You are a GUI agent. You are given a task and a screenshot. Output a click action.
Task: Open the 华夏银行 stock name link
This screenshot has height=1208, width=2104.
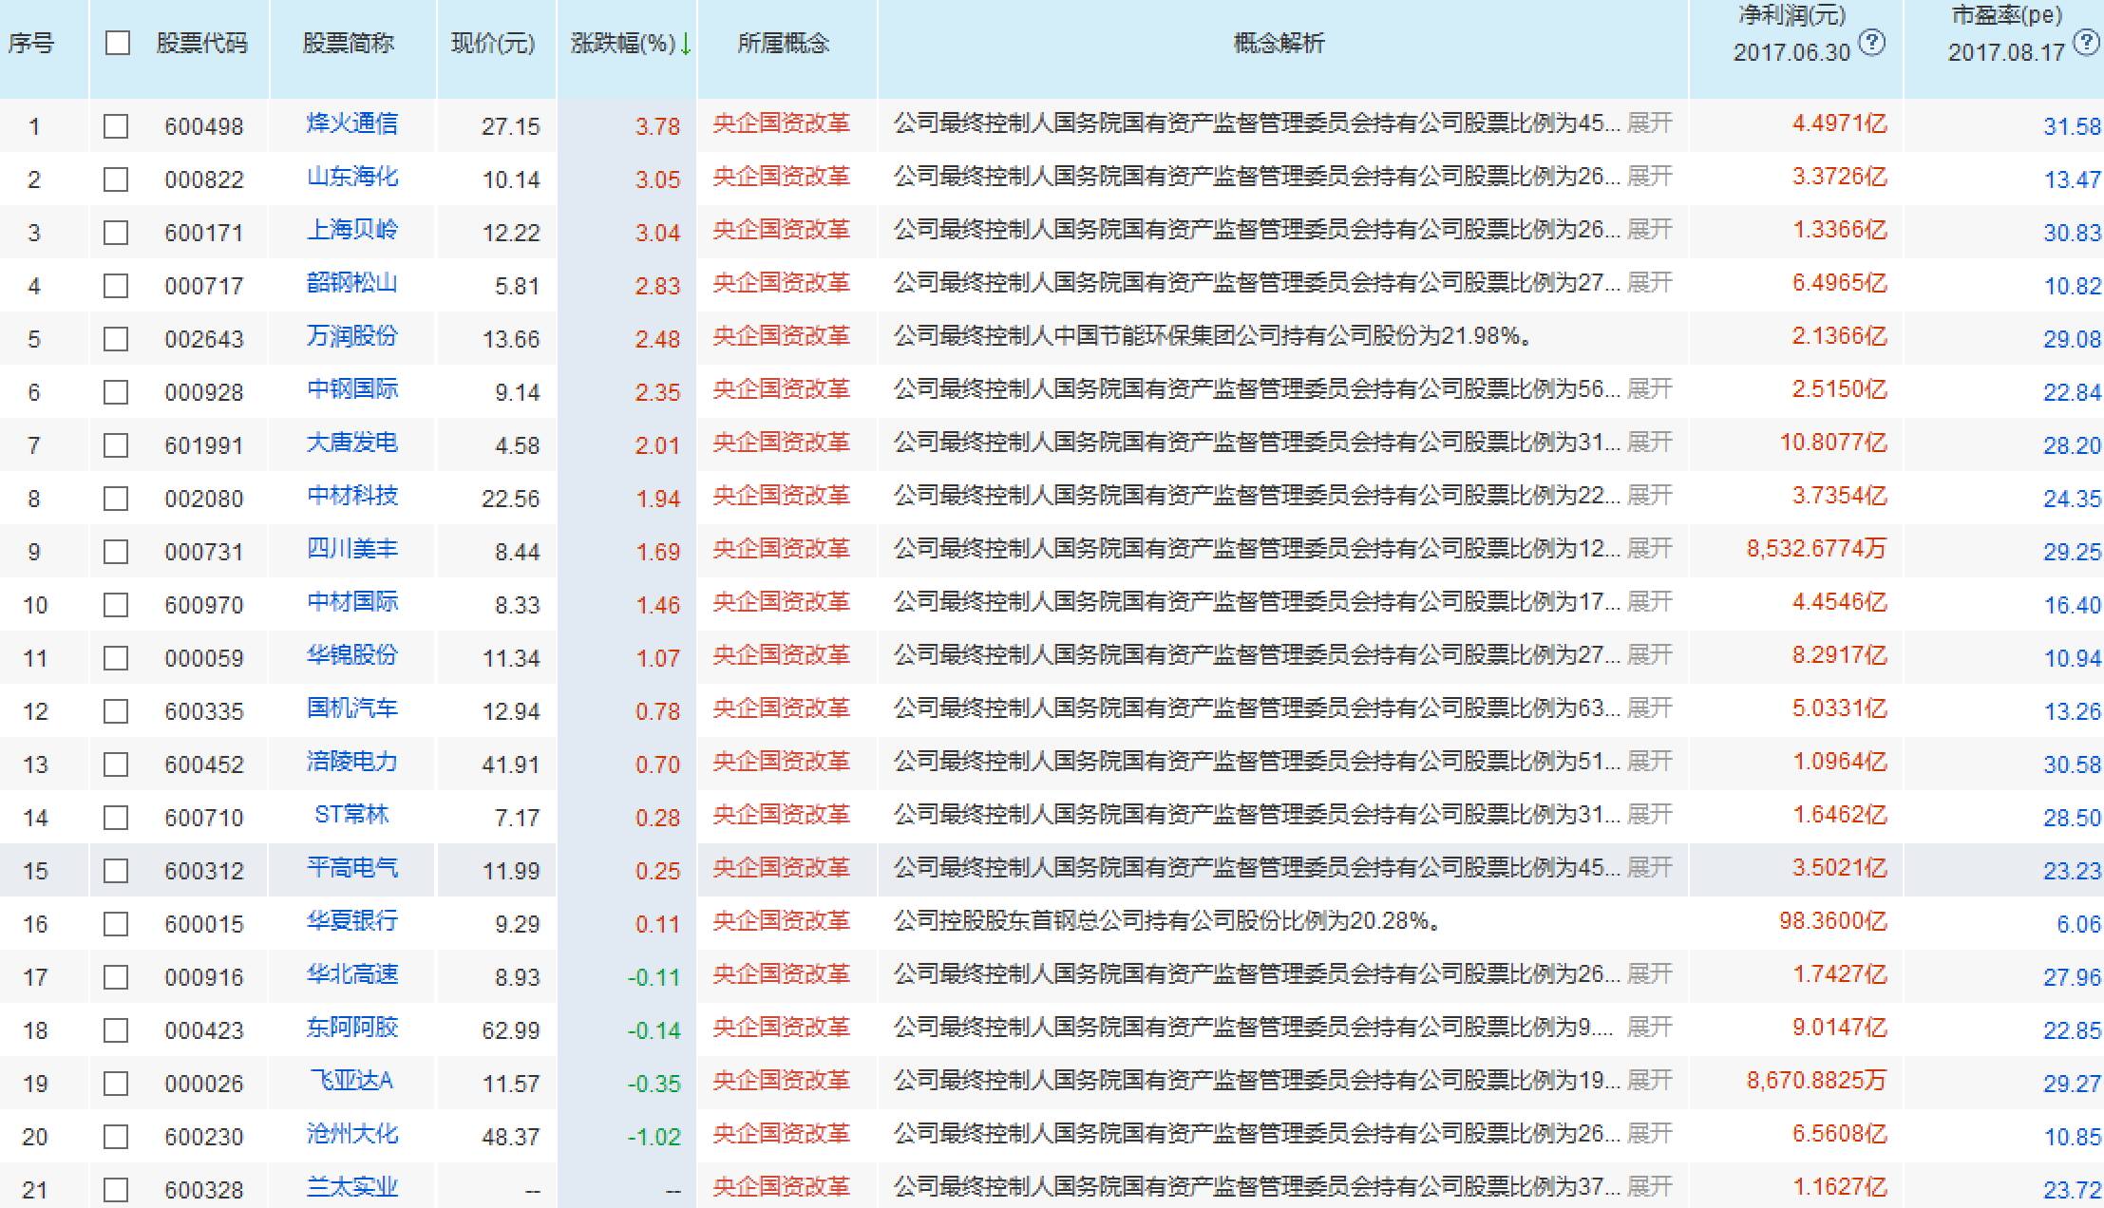click(351, 921)
